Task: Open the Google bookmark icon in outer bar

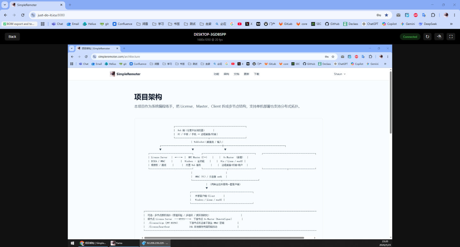Action: tap(232, 24)
